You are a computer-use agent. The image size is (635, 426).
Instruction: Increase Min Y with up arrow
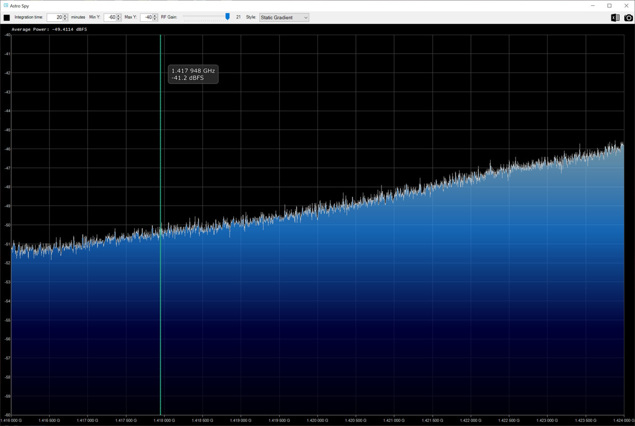[119, 16]
